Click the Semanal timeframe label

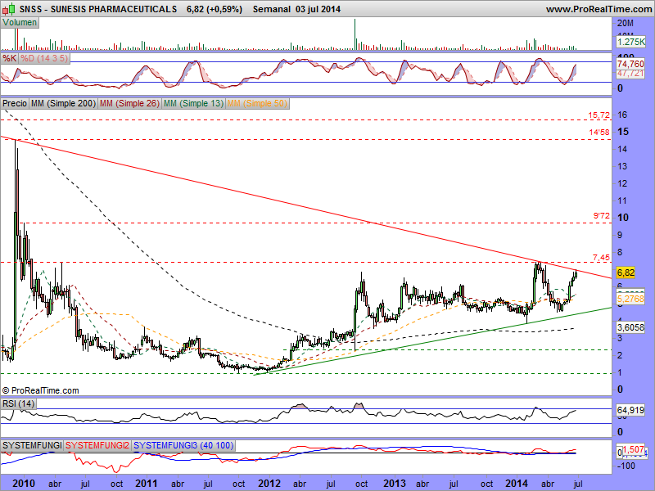pos(272,9)
